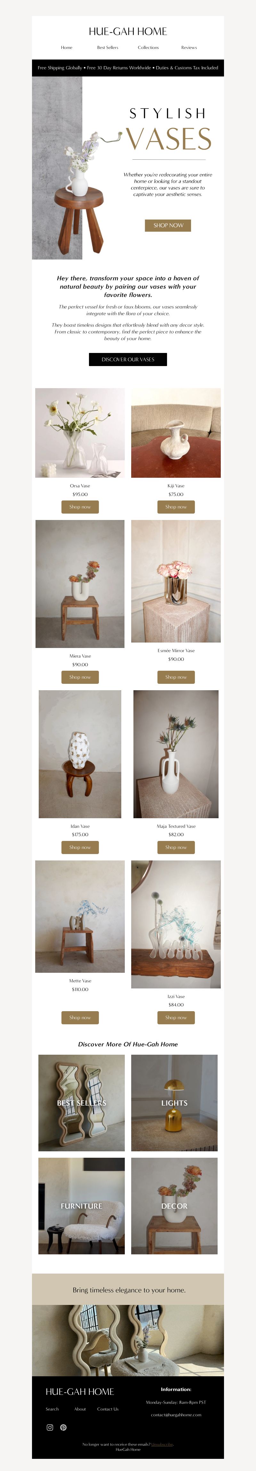Select Reviews in the header menu
This screenshot has height=1471, width=256.
[x=189, y=47]
